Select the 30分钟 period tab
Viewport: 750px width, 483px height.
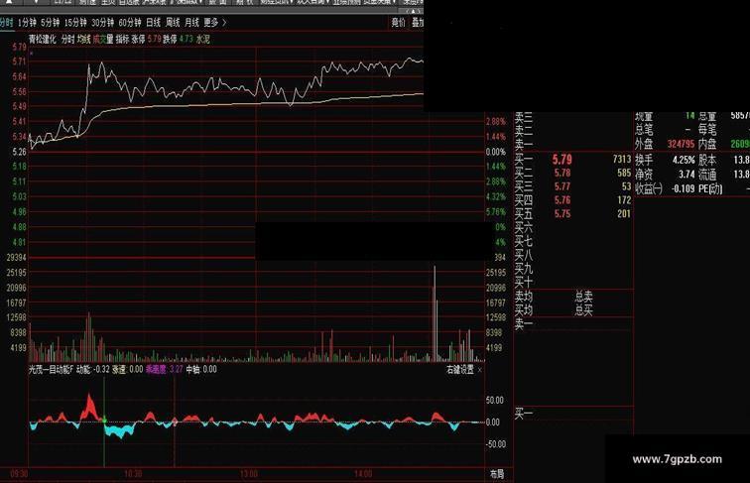click(103, 23)
